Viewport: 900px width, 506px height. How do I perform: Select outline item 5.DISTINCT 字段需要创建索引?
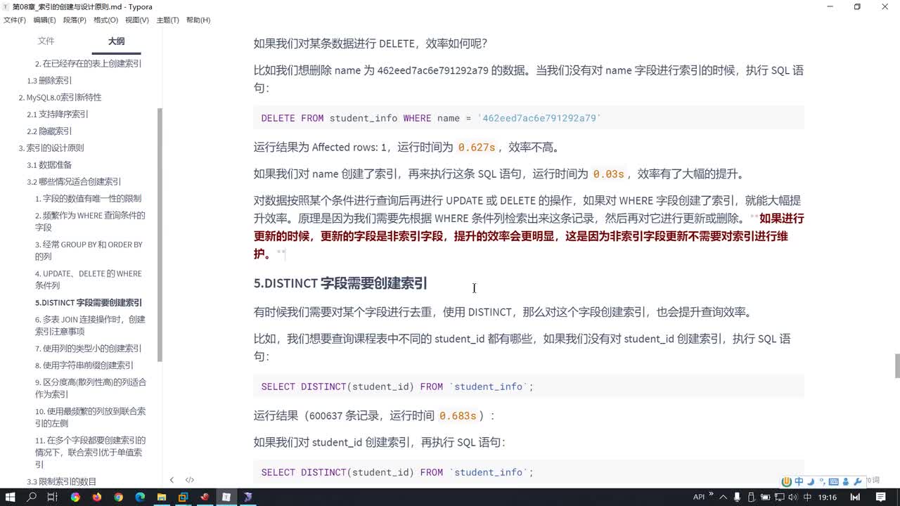89,302
